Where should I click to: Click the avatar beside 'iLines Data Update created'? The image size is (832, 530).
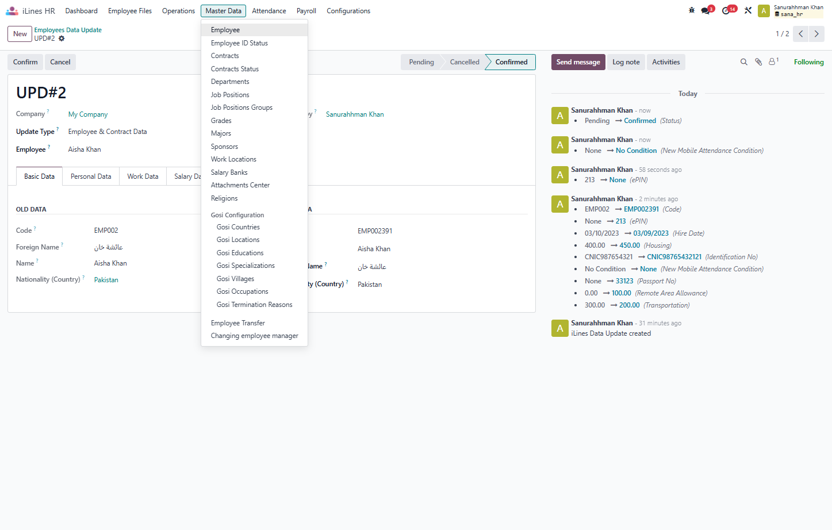pyautogui.click(x=560, y=328)
